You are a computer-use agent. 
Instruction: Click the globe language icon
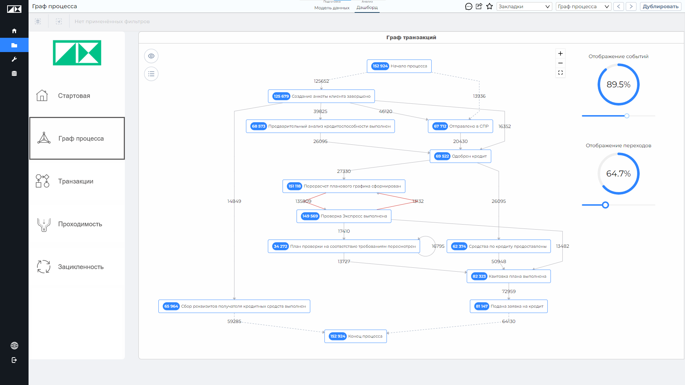[x=14, y=345]
